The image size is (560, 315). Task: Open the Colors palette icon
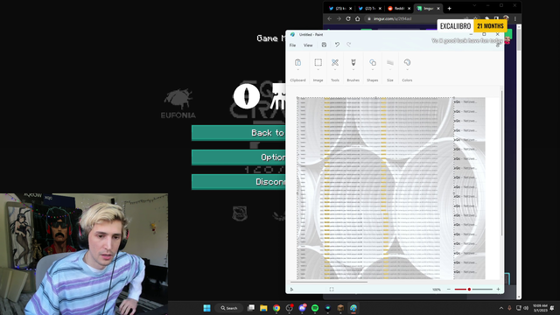(407, 62)
